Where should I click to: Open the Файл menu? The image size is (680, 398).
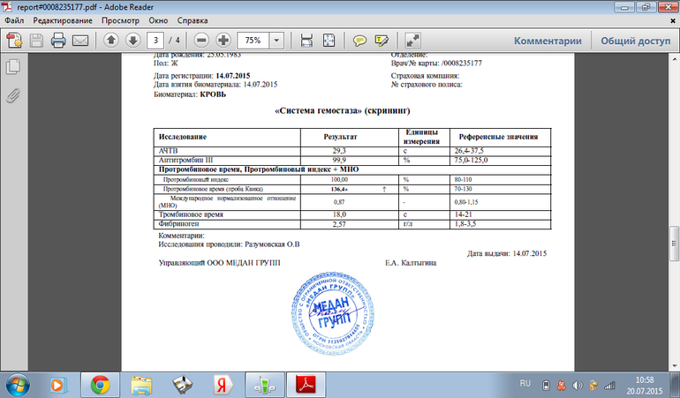(x=15, y=18)
